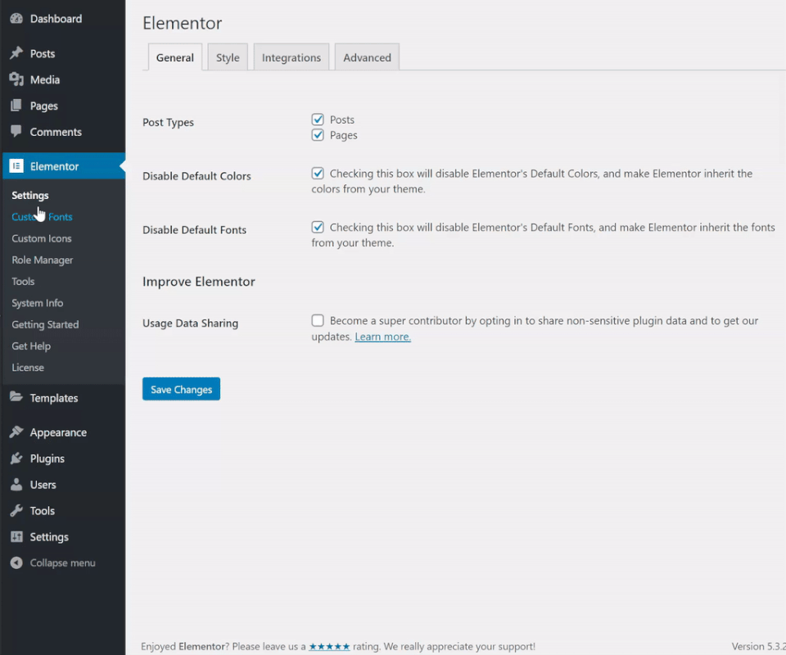This screenshot has height=655, width=786.
Task: Open the Posts menu label
Action: coord(42,53)
